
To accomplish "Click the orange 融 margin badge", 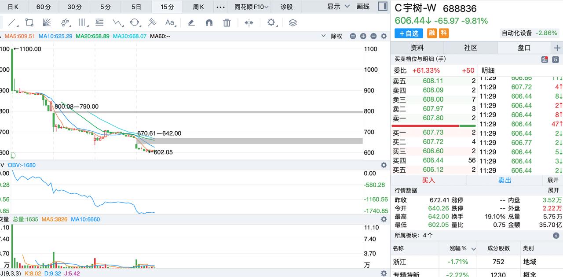I will point(432,33).
